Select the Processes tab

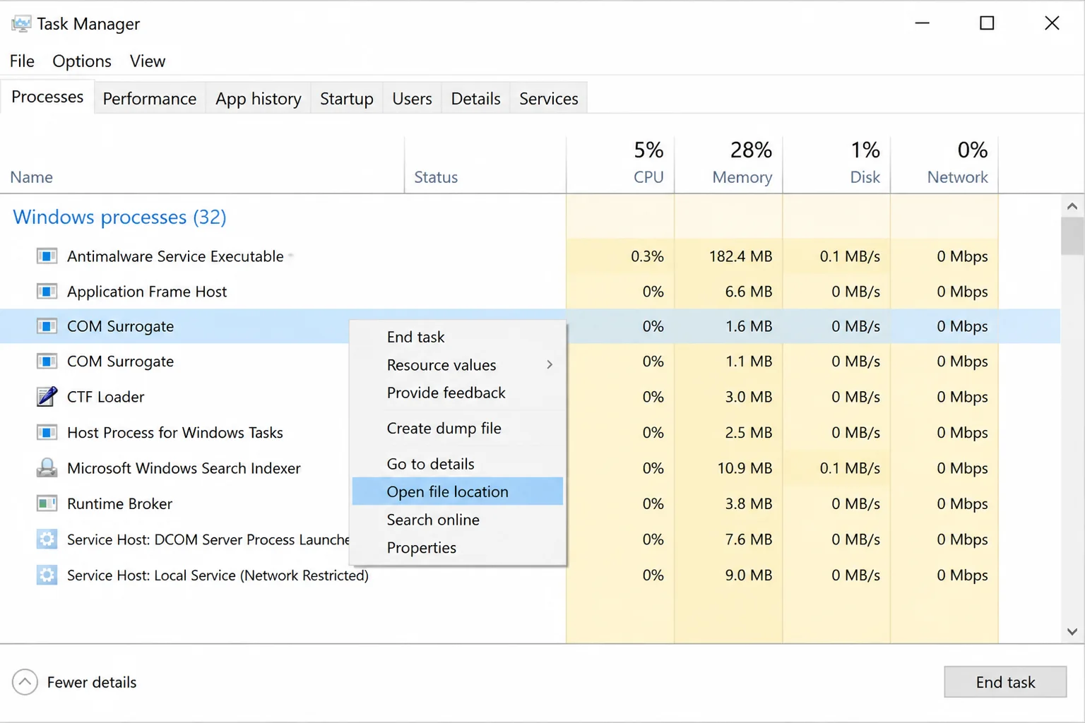tap(47, 97)
